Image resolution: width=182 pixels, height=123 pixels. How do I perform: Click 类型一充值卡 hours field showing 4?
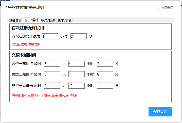pyautogui.click(x=77, y=64)
